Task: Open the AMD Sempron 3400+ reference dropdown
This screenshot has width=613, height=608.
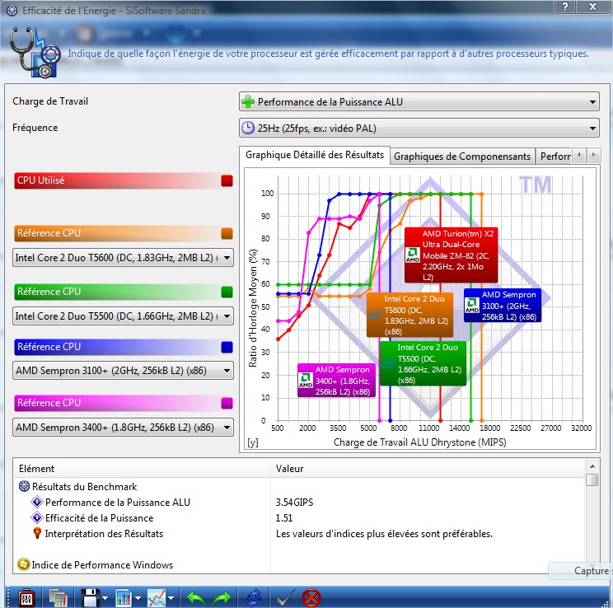Action: (123, 428)
